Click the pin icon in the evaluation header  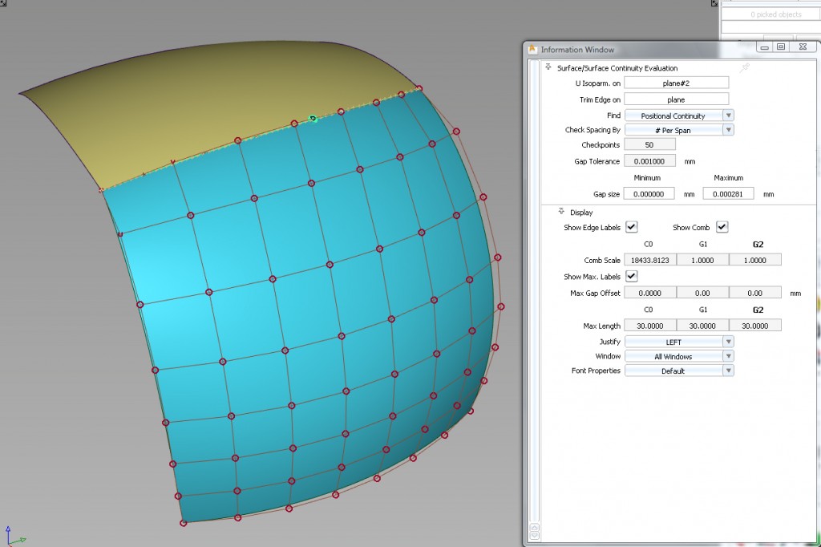coord(745,68)
